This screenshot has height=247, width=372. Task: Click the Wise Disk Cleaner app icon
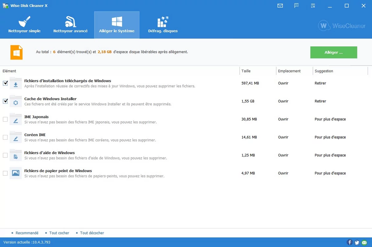tap(5, 6)
